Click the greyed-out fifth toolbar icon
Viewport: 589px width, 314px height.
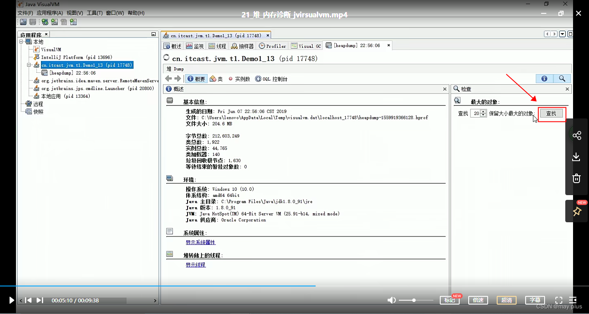coord(64,22)
